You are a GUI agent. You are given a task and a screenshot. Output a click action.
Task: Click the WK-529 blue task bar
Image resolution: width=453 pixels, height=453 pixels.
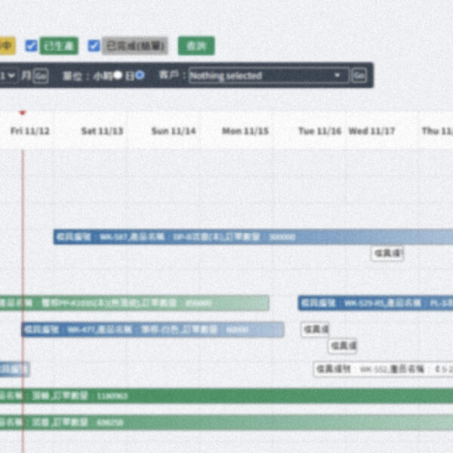pyautogui.click(x=375, y=303)
